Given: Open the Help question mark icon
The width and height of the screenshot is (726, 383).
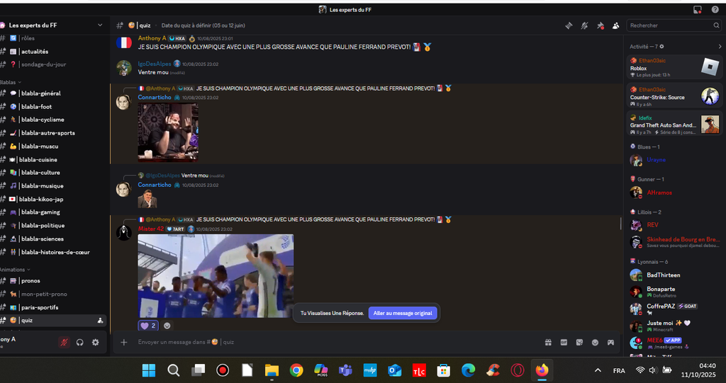Looking at the screenshot, I should click(715, 10).
